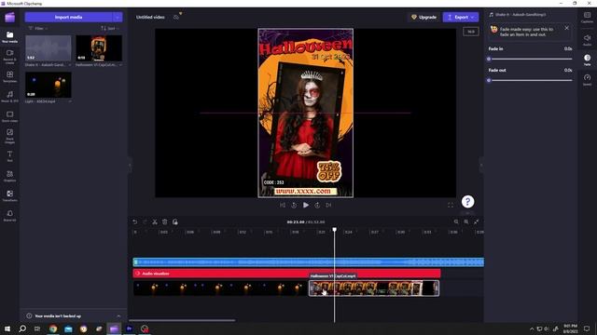Select the audio waveform media thumbnail
This screenshot has height=335, width=597.
49,48
